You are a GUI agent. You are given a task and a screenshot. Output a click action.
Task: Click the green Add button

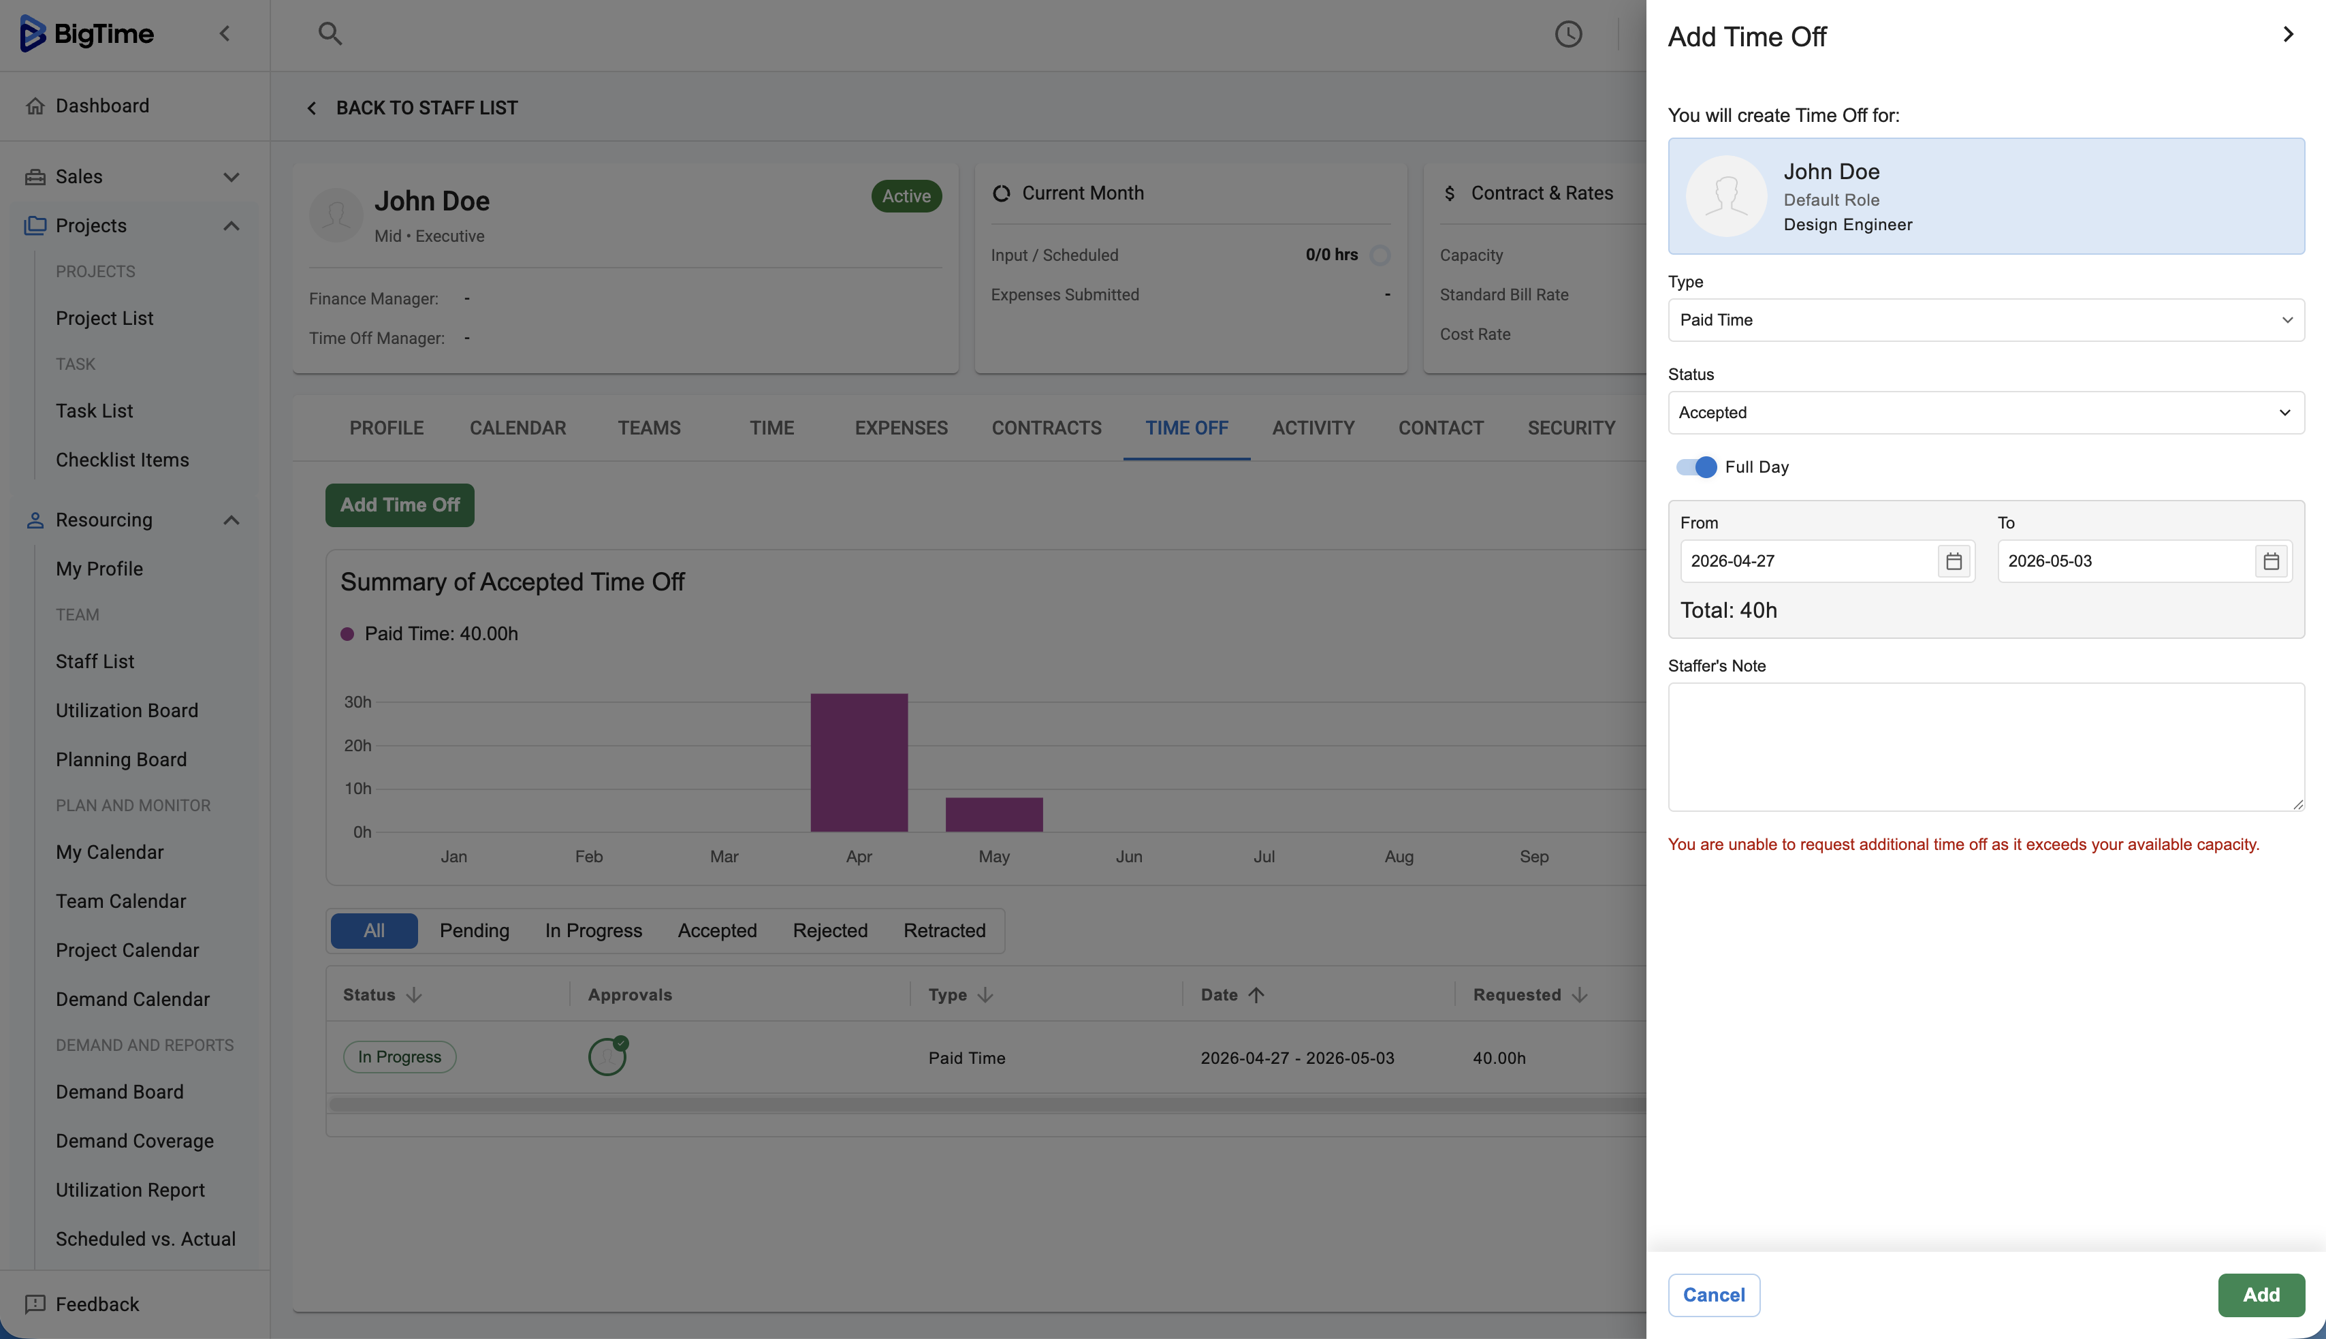click(x=2260, y=1295)
